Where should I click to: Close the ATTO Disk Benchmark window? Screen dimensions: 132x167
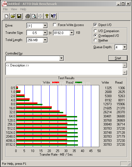(x=128, y=4)
